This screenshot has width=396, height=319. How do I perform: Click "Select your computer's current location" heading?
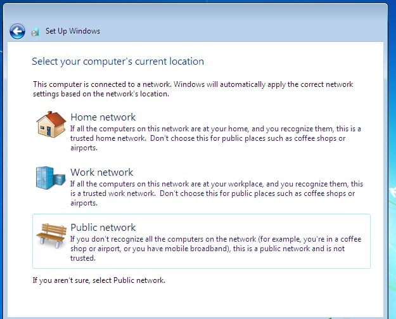tap(118, 62)
